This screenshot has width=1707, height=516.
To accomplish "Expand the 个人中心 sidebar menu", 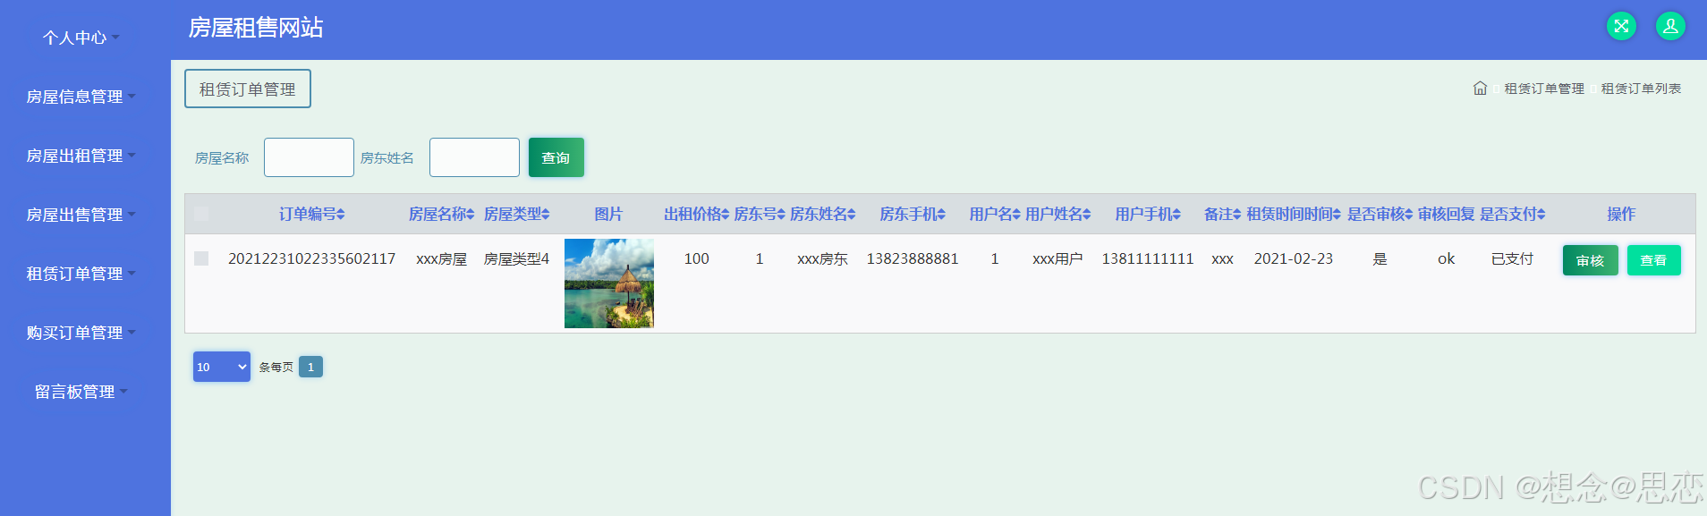I will pyautogui.click(x=81, y=38).
